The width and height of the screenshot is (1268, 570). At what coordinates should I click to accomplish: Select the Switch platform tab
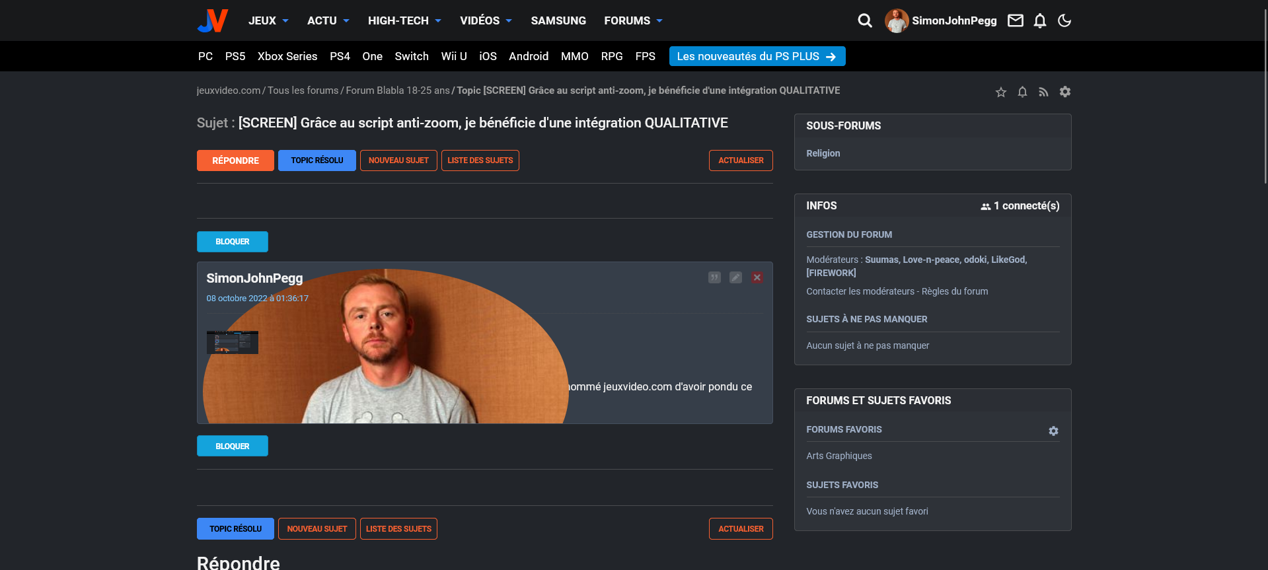[x=411, y=56]
